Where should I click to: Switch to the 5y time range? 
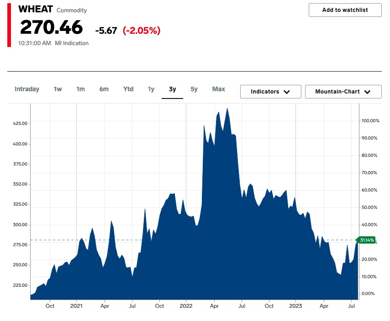pyautogui.click(x=194, y=89)
